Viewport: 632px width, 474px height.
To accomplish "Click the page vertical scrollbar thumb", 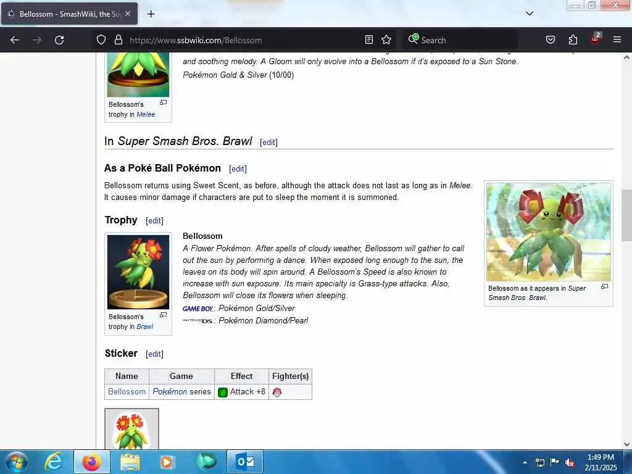I will [626, 215].
